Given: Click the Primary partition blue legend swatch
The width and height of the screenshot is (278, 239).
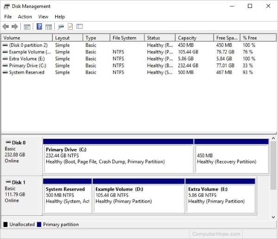Looking at the screenshot, I should click(x=39, y=225).
